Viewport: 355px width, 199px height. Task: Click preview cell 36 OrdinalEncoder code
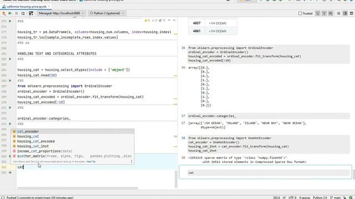[x=268, y=54]
